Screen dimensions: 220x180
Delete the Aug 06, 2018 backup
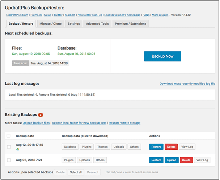pyautogui.click(x=186, y=160)
